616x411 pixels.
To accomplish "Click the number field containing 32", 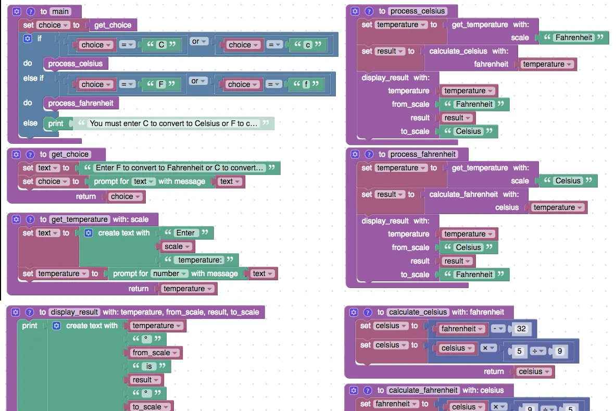I will [x=521, y=329].
